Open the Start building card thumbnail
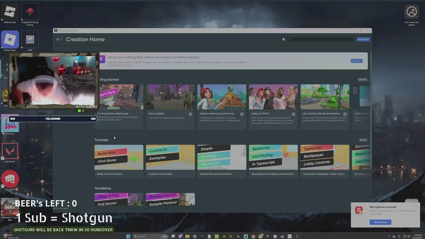 click(x=170, y=97)
